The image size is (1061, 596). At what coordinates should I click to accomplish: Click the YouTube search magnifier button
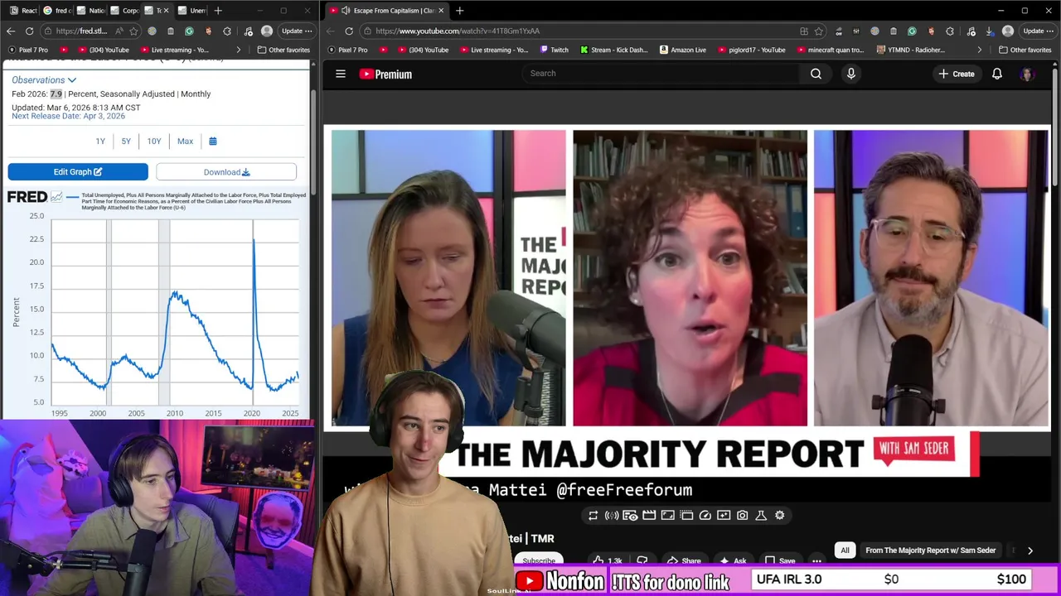(x=816, y=74)
